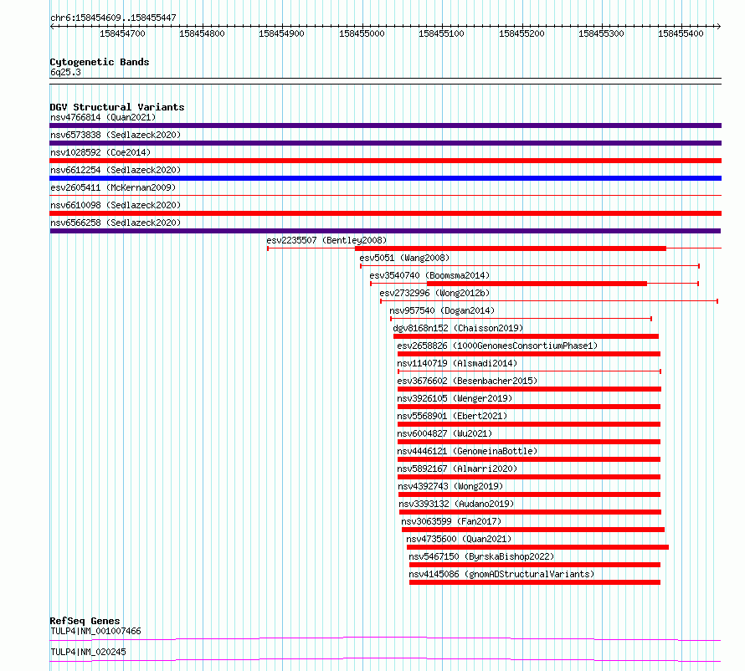This screenshot has height=671, width=745.
Task: Select the purple bar under nsv6573838
Action: coord(385,143)
